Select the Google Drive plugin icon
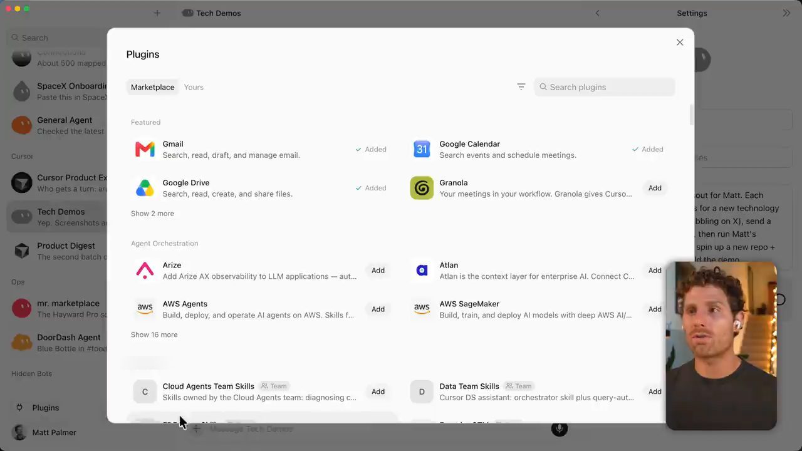 coord(145,188)
